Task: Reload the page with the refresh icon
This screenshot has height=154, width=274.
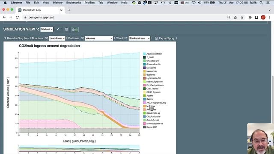Action: (17, 17)
